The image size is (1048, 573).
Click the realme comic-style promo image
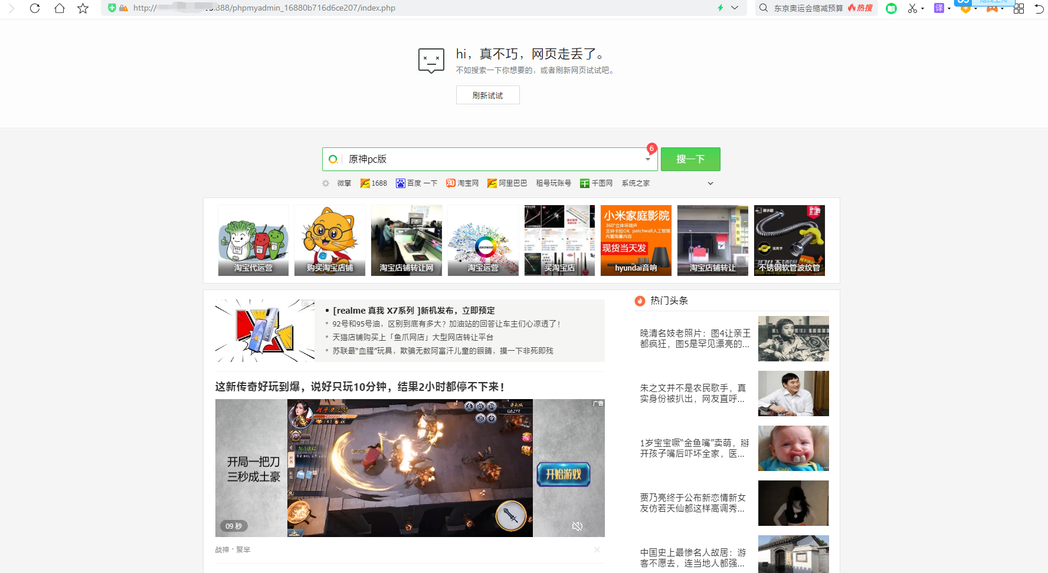pos(265,331)
